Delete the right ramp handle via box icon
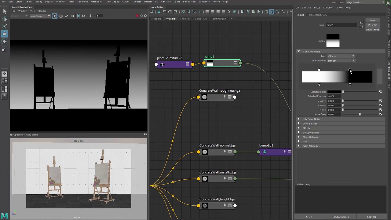 point(350,85)
